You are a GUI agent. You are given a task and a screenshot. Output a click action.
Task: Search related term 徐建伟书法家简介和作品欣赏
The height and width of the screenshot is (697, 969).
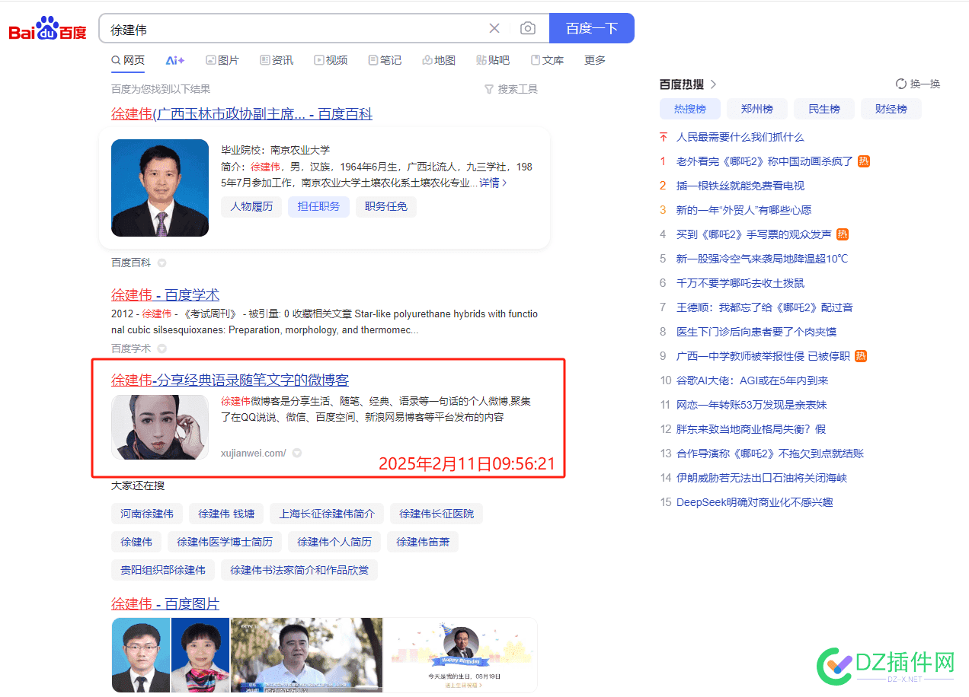pyautogui.click(x=299, y=570)
